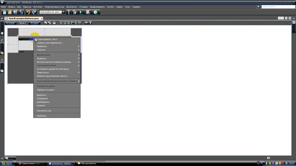Viewport: 296px width, 166px height.
Task: Click the Open Project toolbar icon
Action: [15, 12]
